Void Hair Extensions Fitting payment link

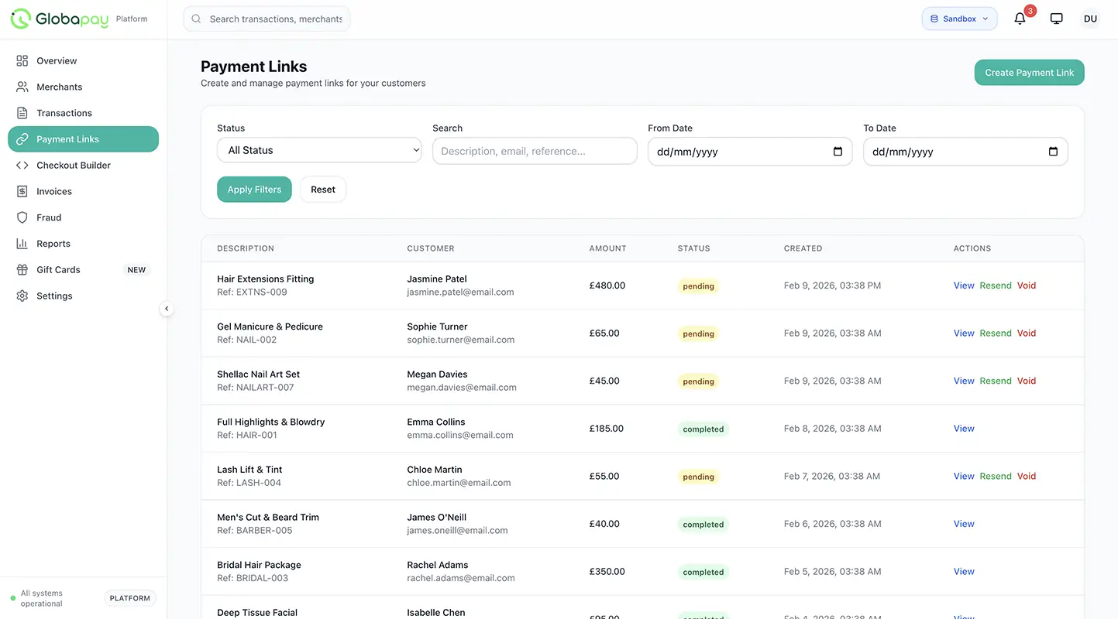pyautogui.click(x=1027, y=286)
